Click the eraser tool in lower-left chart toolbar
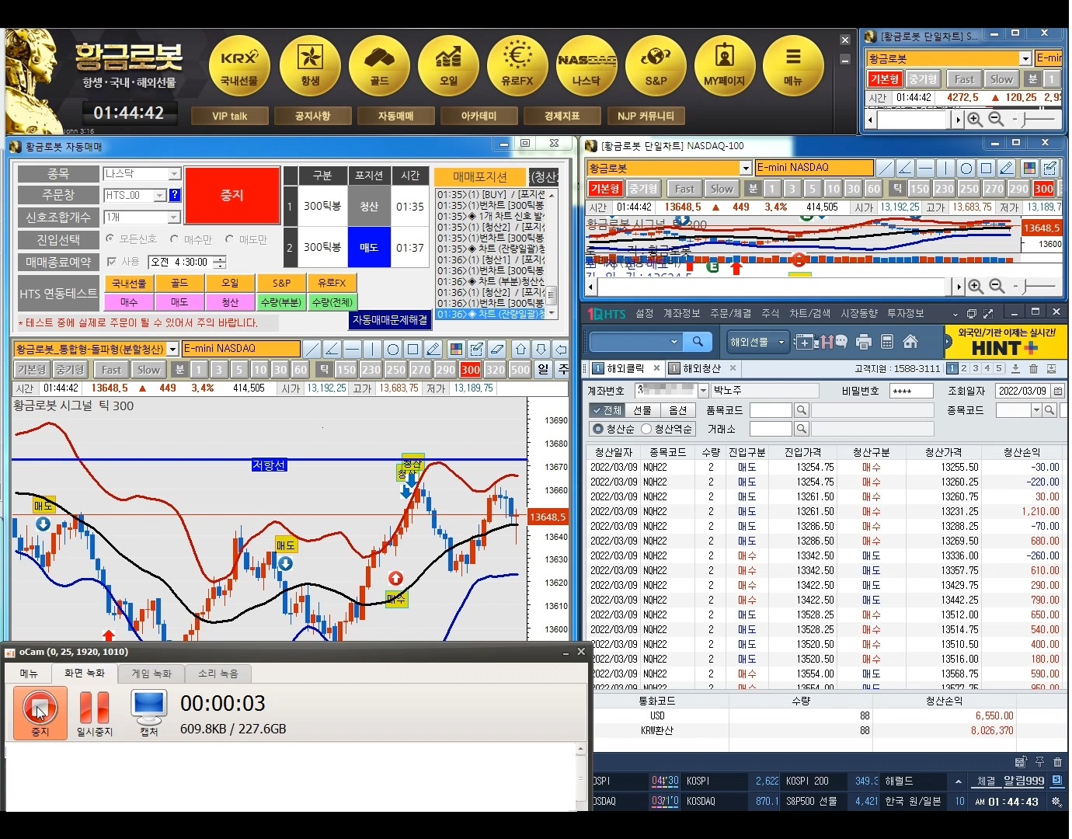 (x=497, y=349)
